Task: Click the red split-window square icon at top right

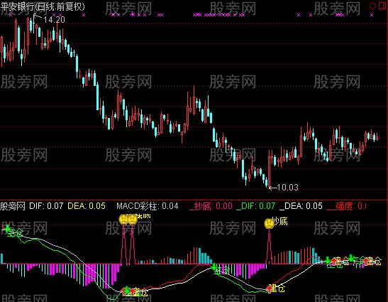Action: [x=382, y=6]
